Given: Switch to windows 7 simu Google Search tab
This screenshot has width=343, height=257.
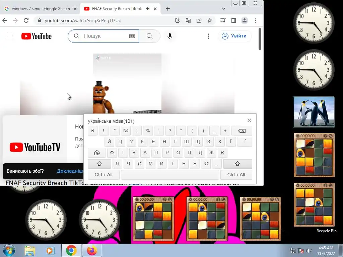Looking at the screenshot, I should [x=41, y=9].
